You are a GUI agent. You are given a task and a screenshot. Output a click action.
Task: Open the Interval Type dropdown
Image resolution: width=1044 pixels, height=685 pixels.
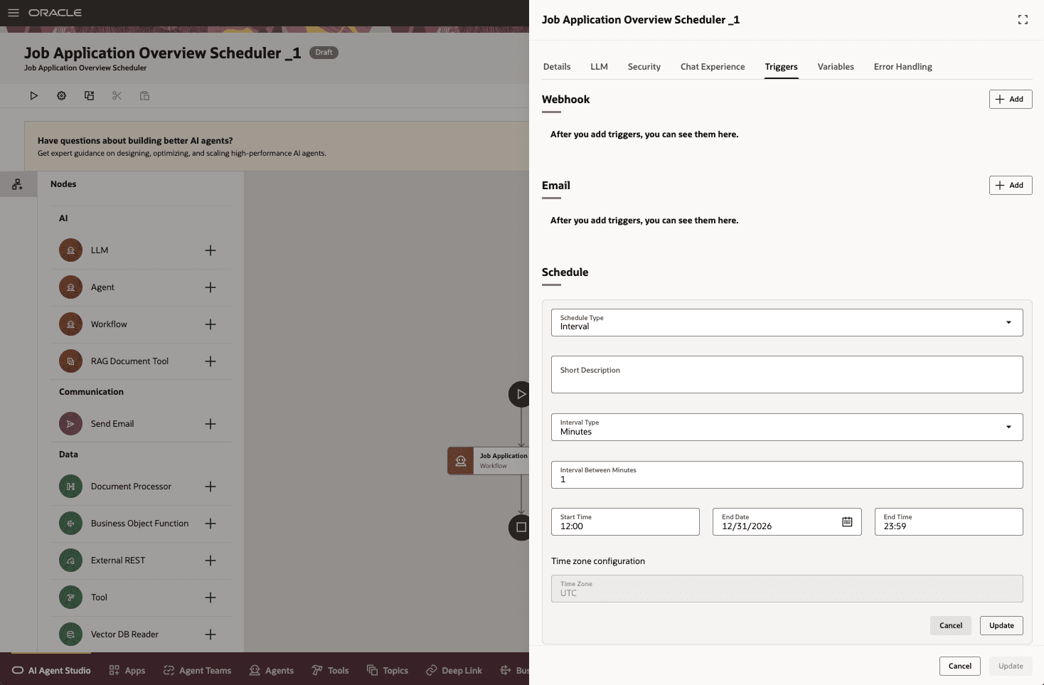(1008, 427)
